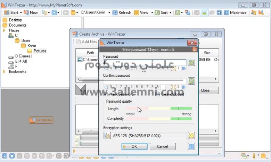Toggle the Mask password checkbox
The image size is (271, 162).
[x=106, y=94]
